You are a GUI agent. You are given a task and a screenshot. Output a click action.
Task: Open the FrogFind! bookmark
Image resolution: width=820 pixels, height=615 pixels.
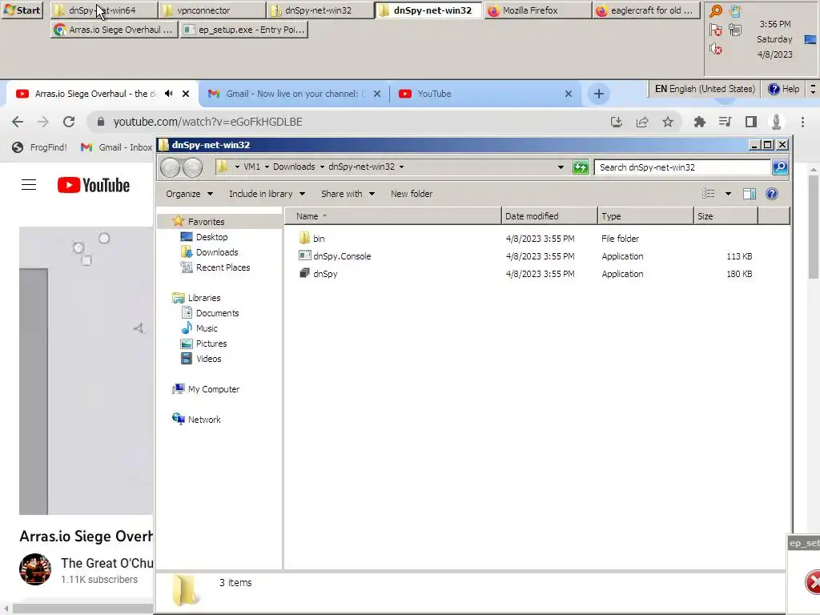pyautogui.click(x=40, y=147)
